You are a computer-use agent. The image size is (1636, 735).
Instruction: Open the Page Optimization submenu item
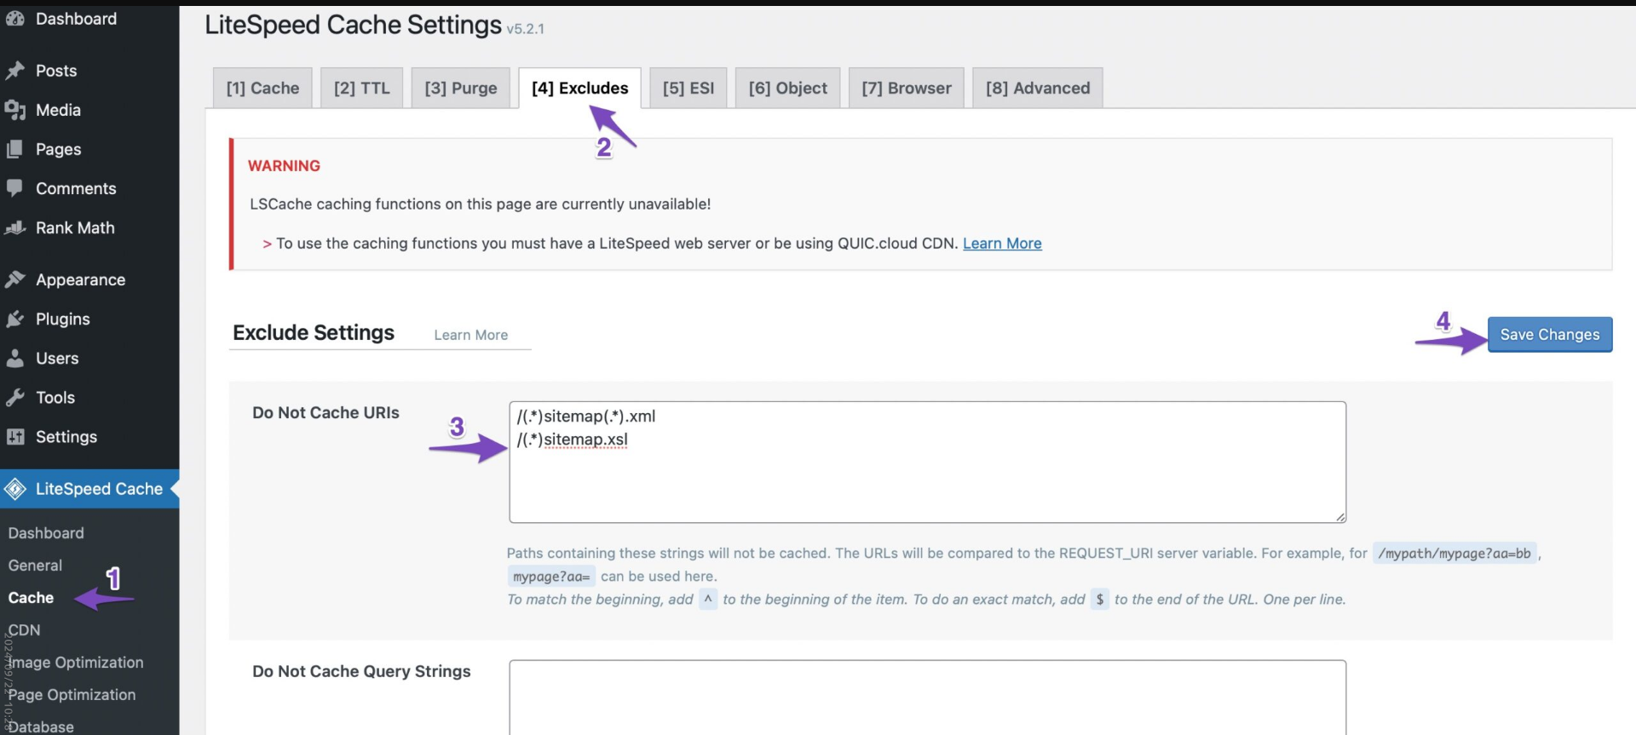(72, 695)
